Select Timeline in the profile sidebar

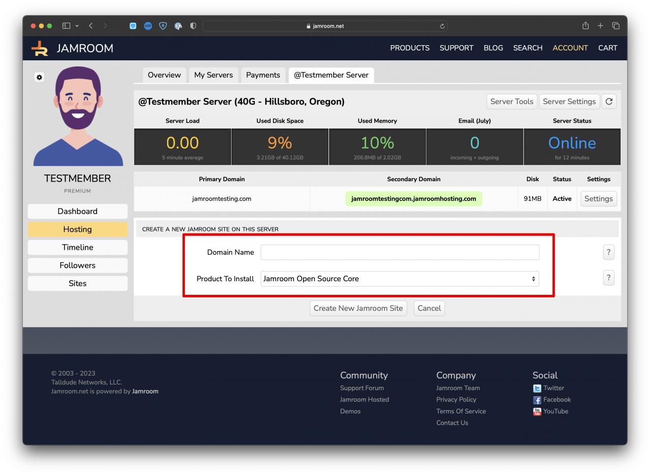tap(77, 247)
